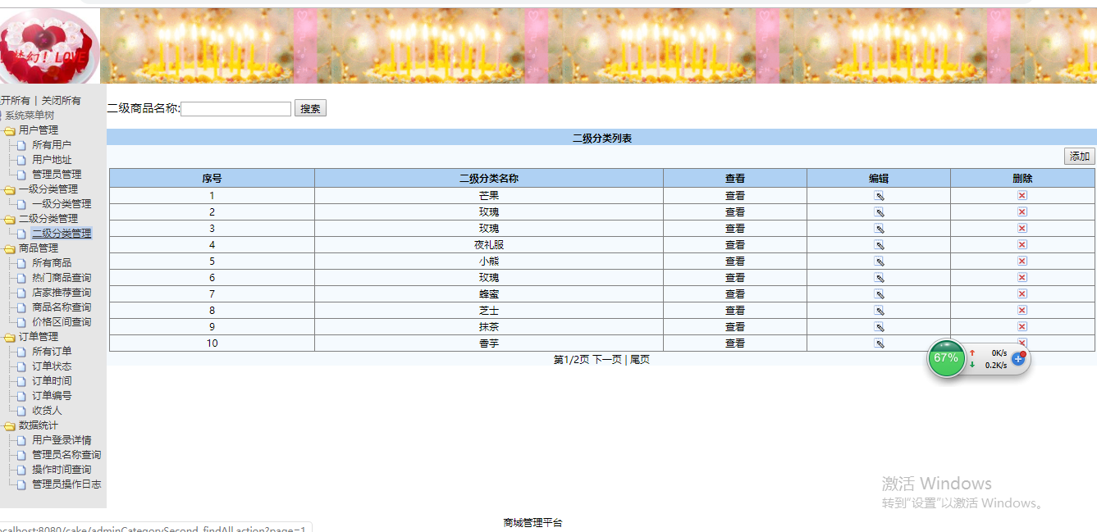Viewport: 1097px width, 532px height.
Task: Open 价格区间查询 page
Action: pyautogui.click(x=62, y=322)
